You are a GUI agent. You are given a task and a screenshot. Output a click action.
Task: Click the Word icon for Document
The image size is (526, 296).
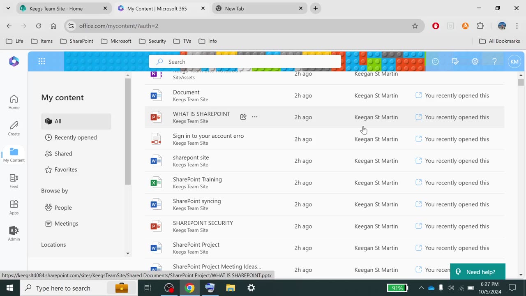point(156,95)
